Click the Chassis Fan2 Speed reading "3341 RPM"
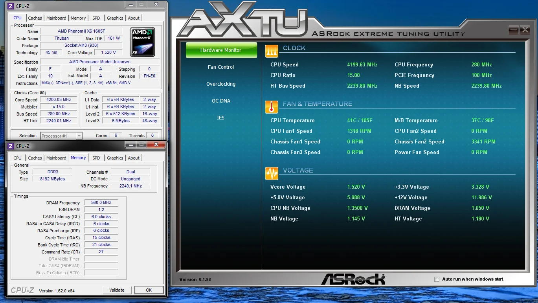 [x=483, y=142]
